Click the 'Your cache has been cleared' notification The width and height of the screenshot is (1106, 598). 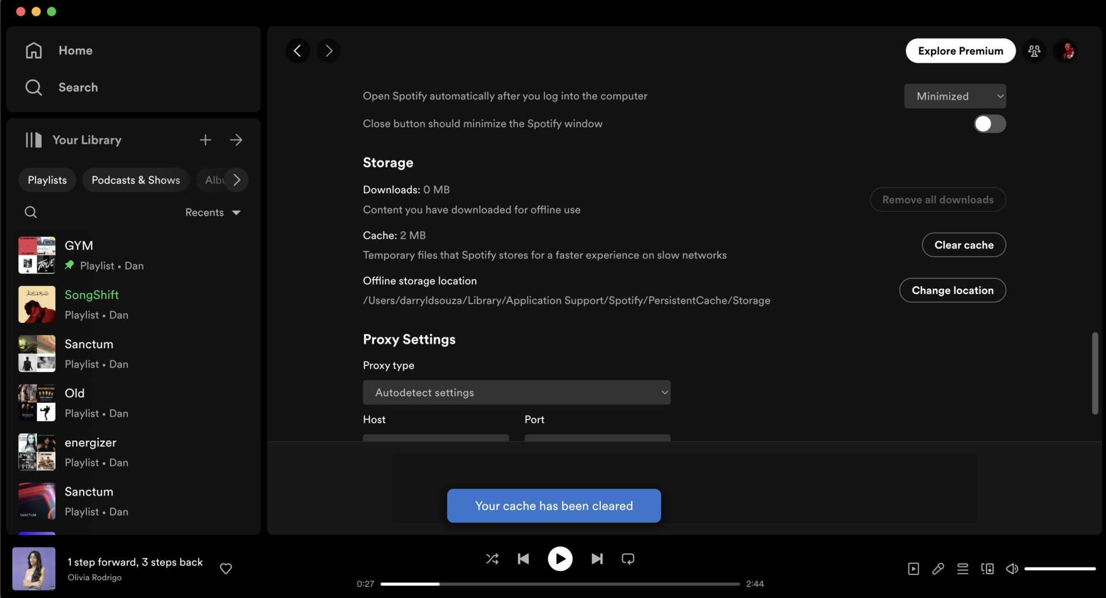554,506
